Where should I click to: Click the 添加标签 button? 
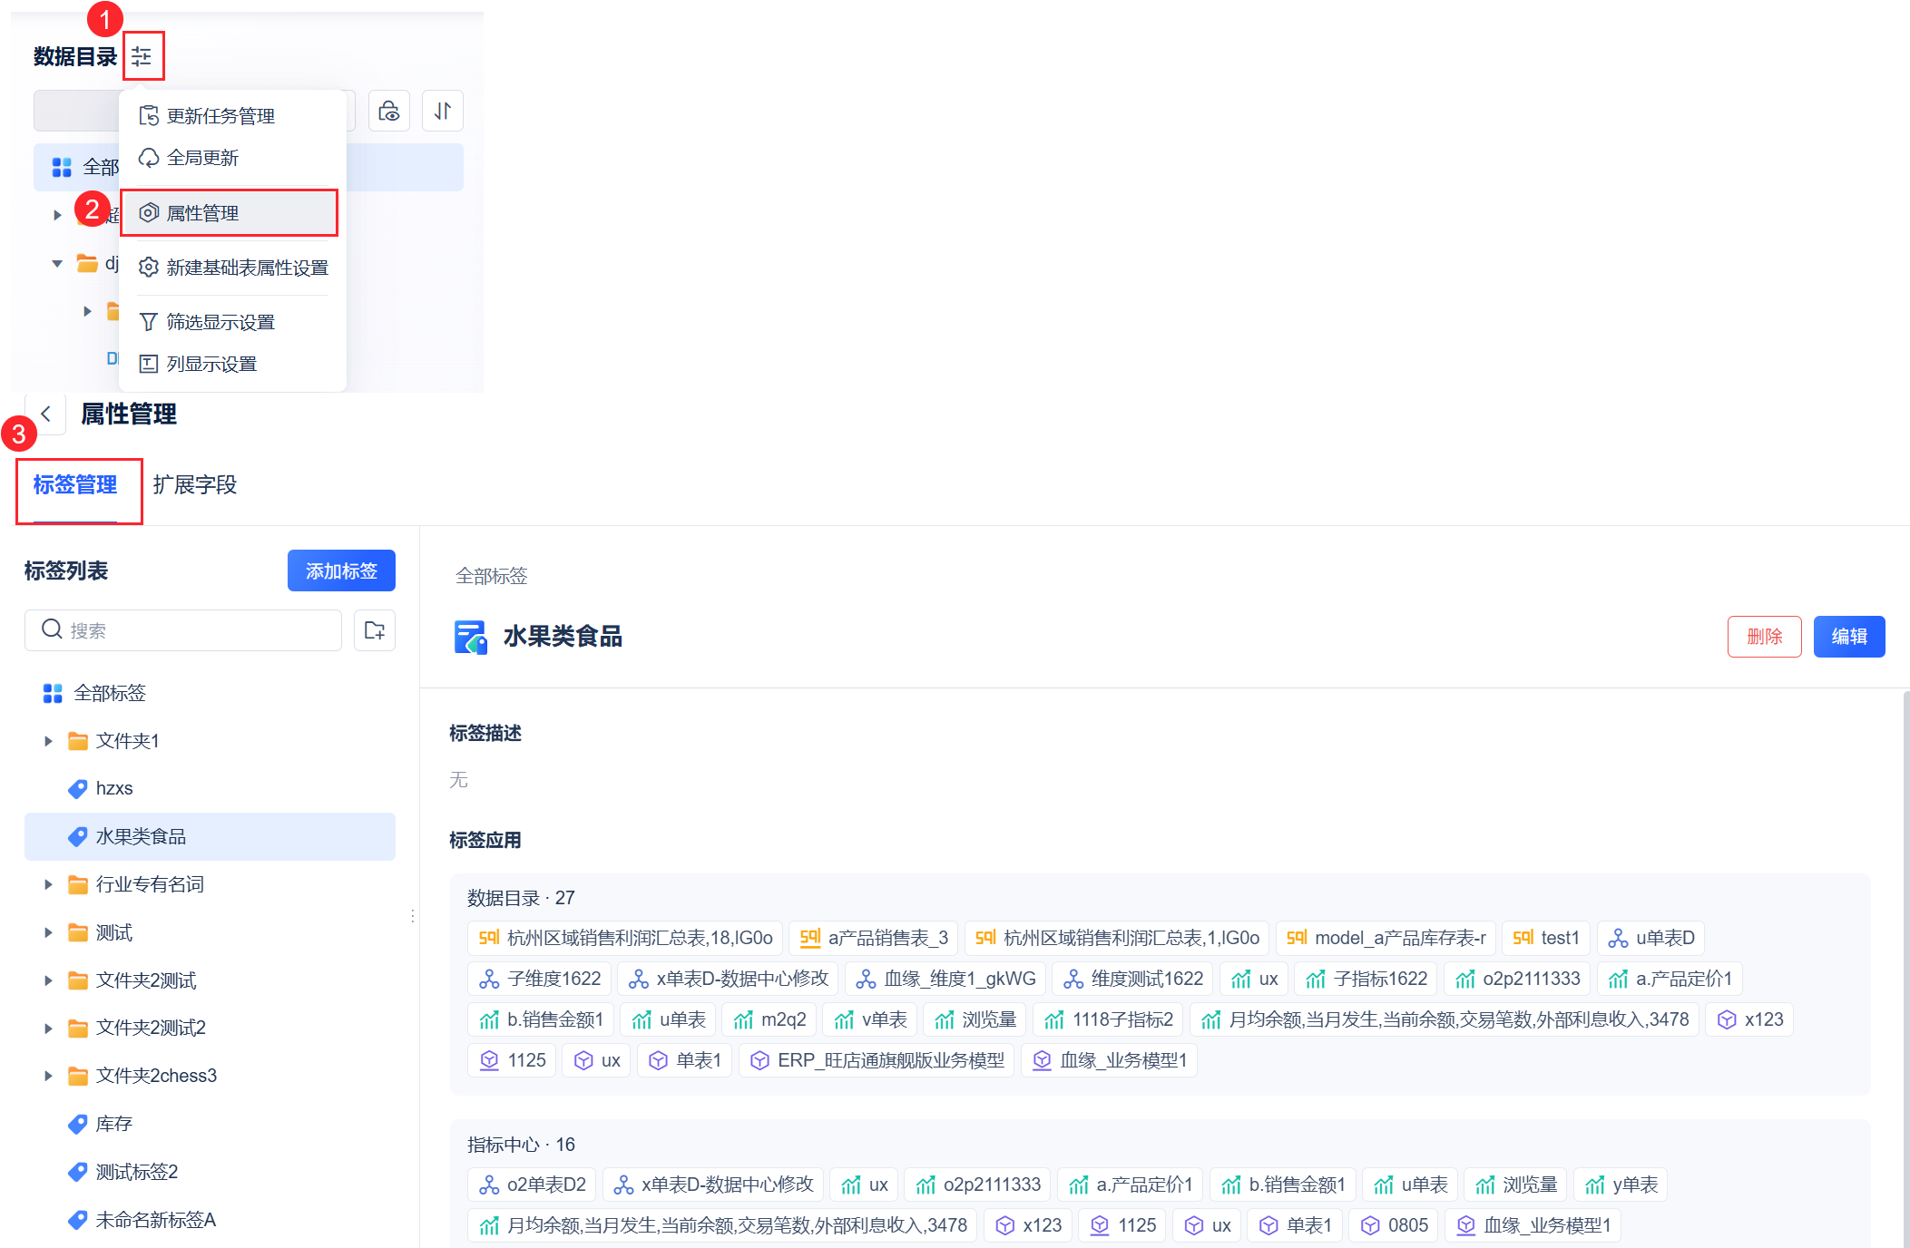pos(341,570)
